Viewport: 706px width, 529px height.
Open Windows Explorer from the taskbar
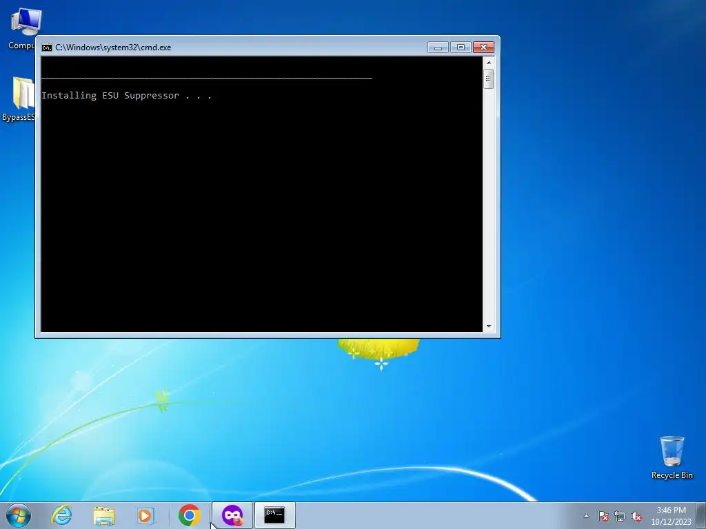point(104,515)
